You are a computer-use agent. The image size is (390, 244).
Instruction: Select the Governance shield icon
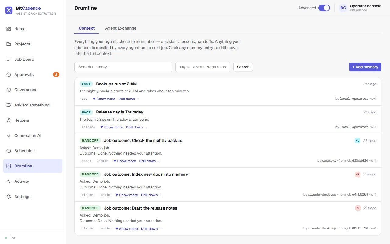pyautogui.click(x=9, y=90)
